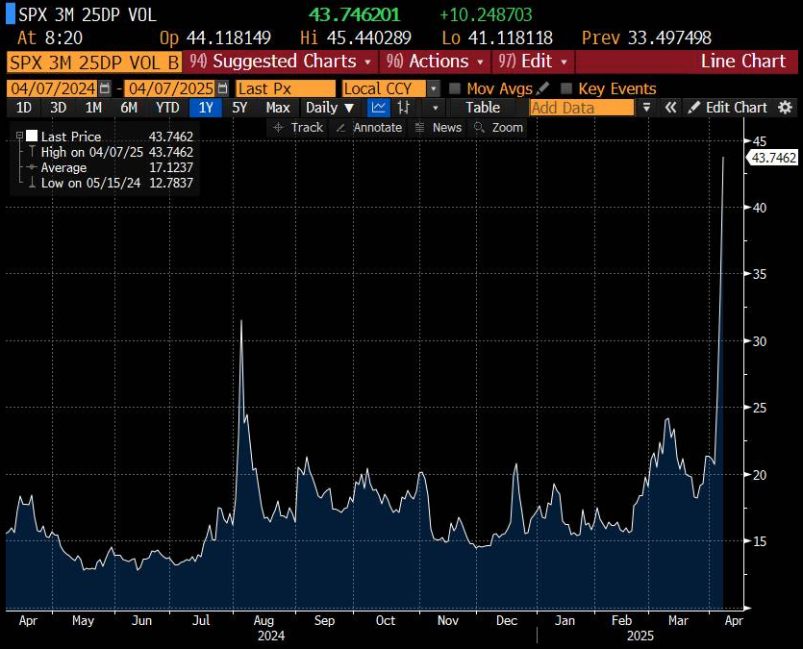
Task: Click the Mov Avgs pencil edit icon
Action: click(543, 88)
